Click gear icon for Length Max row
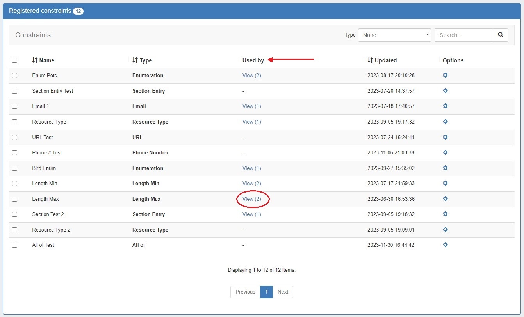524x317 pixels. [x=445, y=199]
